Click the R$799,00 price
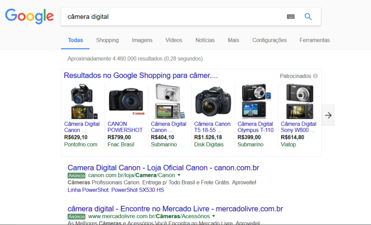This screenshot has width=371, height=225. [119, 137]
